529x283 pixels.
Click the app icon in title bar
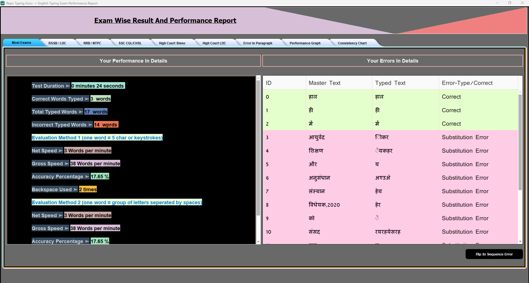[x=3, y=3]
